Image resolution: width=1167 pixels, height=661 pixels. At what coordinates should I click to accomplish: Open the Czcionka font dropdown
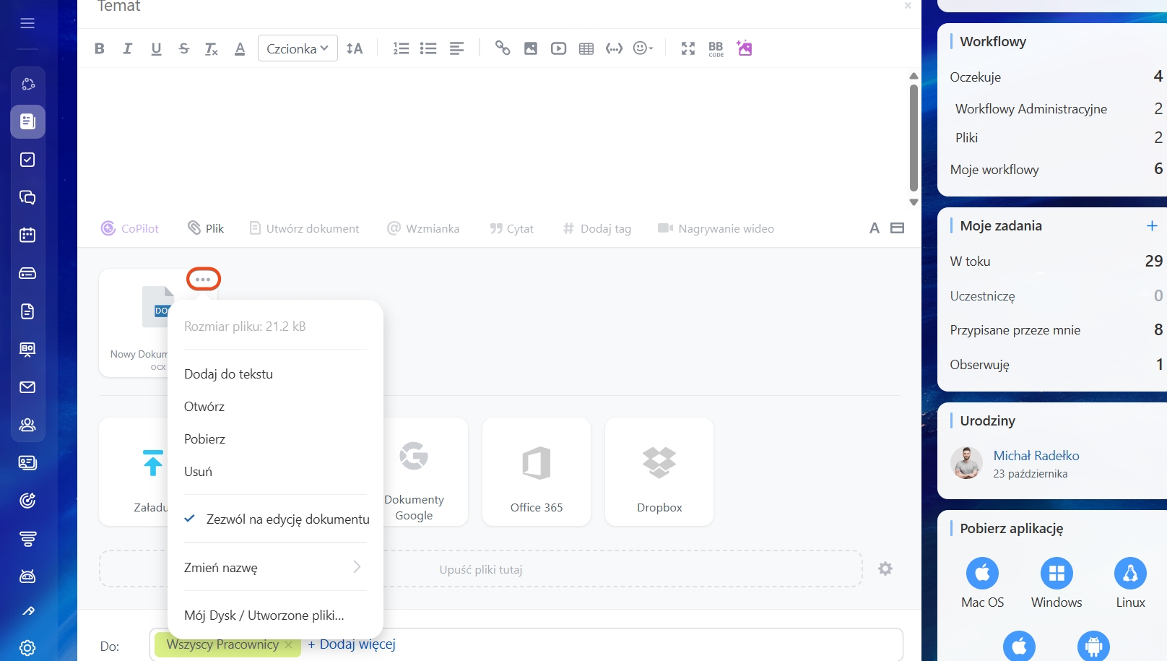pos(298,48)
